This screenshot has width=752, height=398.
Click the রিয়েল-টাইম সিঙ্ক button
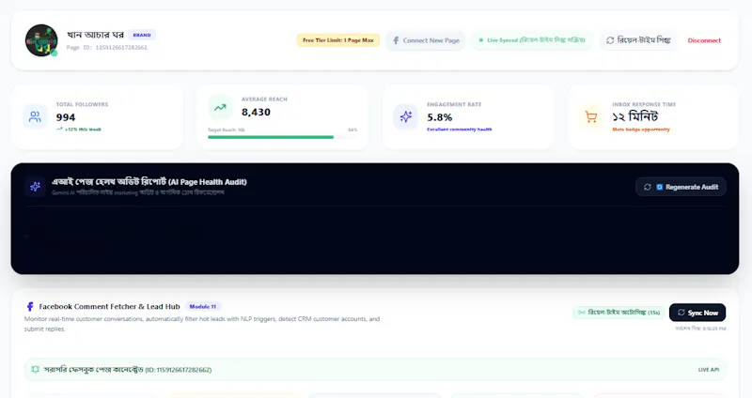pyautogui.click(x=638, y=40)
